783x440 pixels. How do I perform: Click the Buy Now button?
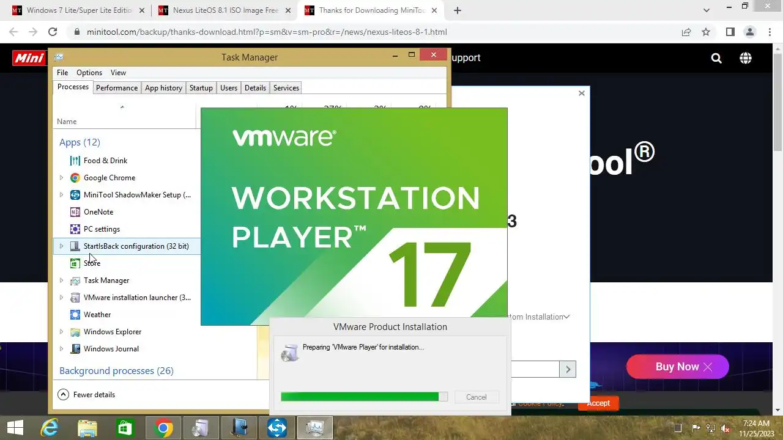click(677, 367)
